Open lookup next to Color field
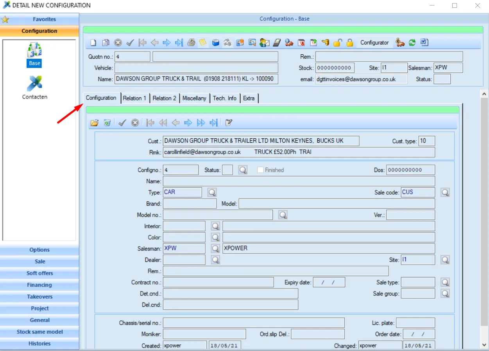The width and height of the screenshot is (489, 351). (x=215, y=237)
